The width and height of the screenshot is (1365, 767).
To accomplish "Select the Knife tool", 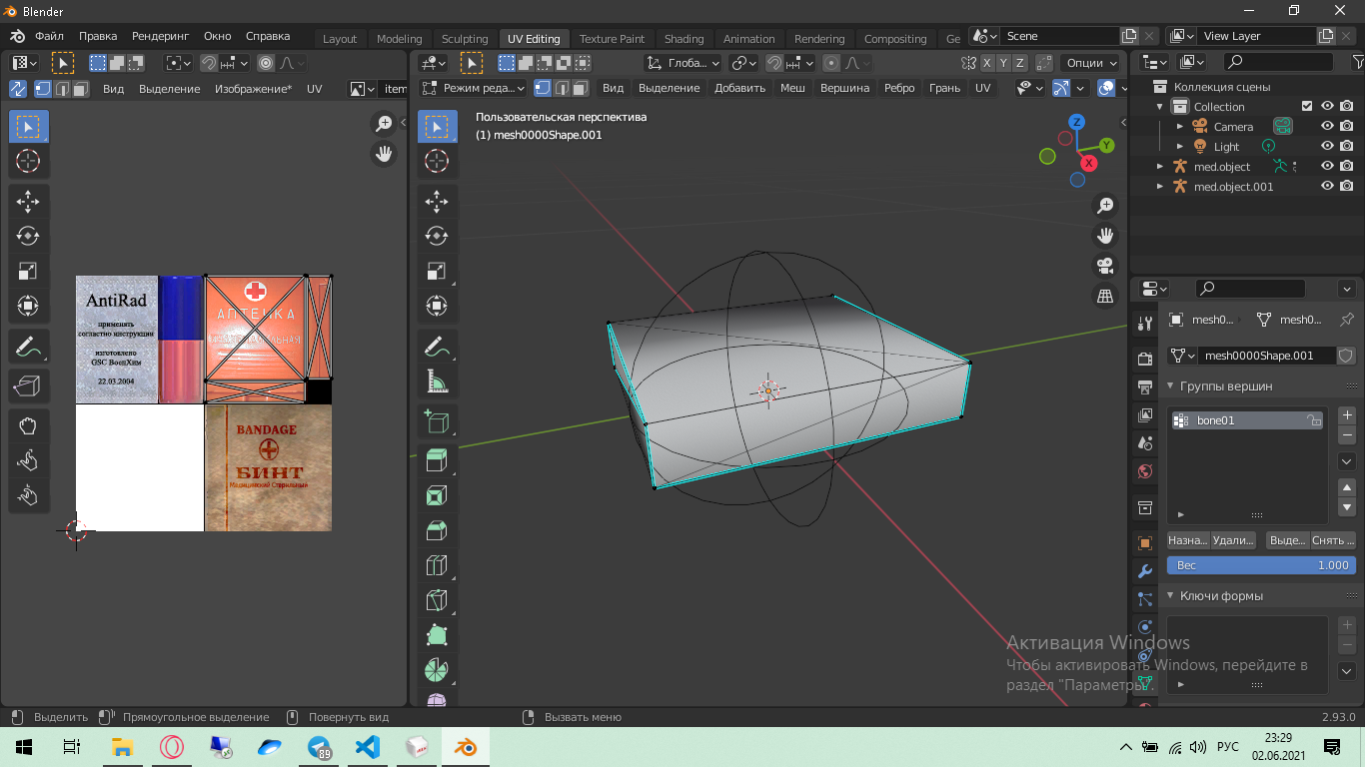I will pyautogui.click(x=437, y=600).
